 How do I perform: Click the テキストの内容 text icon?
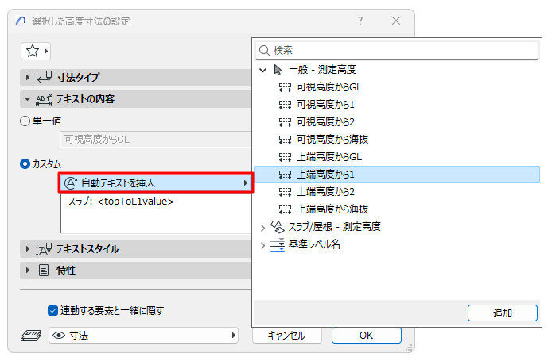tap(44, 99)
